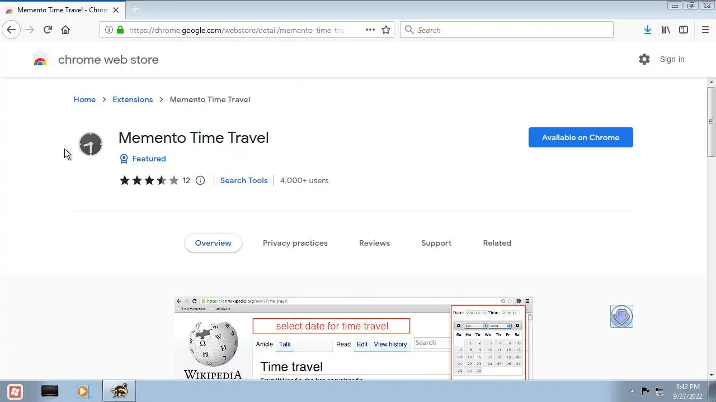Open the Related tab
The width and height of the screenshot is (716, 402).
click(497, 243)
